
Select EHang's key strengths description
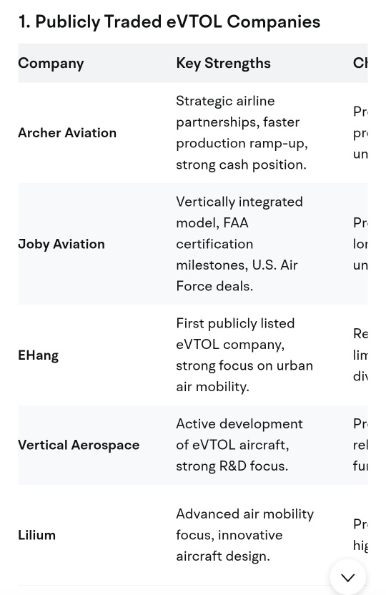coord(244,355)
